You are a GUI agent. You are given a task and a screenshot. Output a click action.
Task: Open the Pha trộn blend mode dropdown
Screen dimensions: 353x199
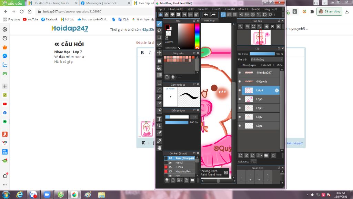click(x=266, y=59)
